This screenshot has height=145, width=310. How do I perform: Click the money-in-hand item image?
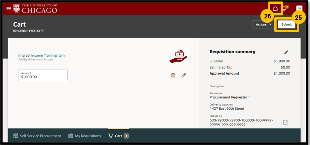178,57
